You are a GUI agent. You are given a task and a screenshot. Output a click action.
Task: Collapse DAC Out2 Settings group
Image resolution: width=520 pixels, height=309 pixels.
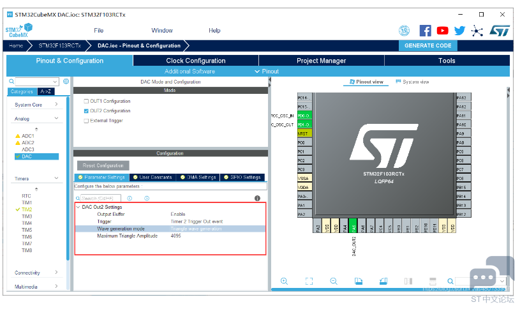click(78, 207)
